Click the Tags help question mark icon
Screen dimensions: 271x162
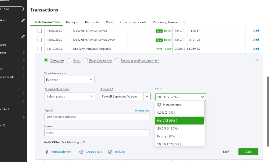tap(52, 110)
